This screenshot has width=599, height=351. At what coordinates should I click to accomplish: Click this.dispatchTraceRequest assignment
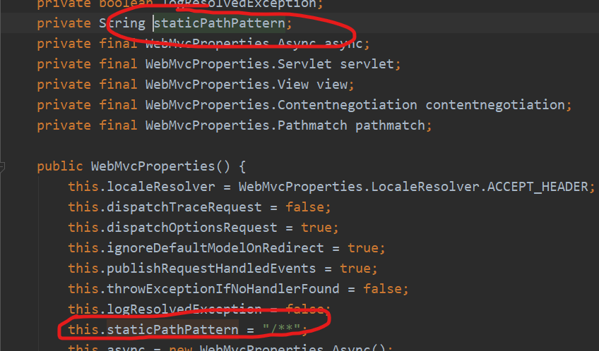(199, 207)
